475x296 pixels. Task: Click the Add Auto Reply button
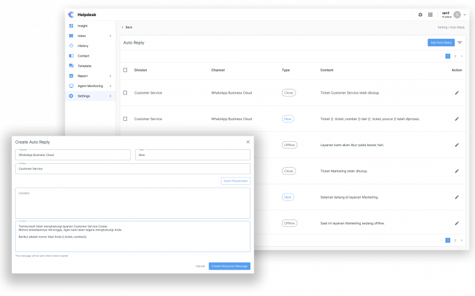[441, 43]
